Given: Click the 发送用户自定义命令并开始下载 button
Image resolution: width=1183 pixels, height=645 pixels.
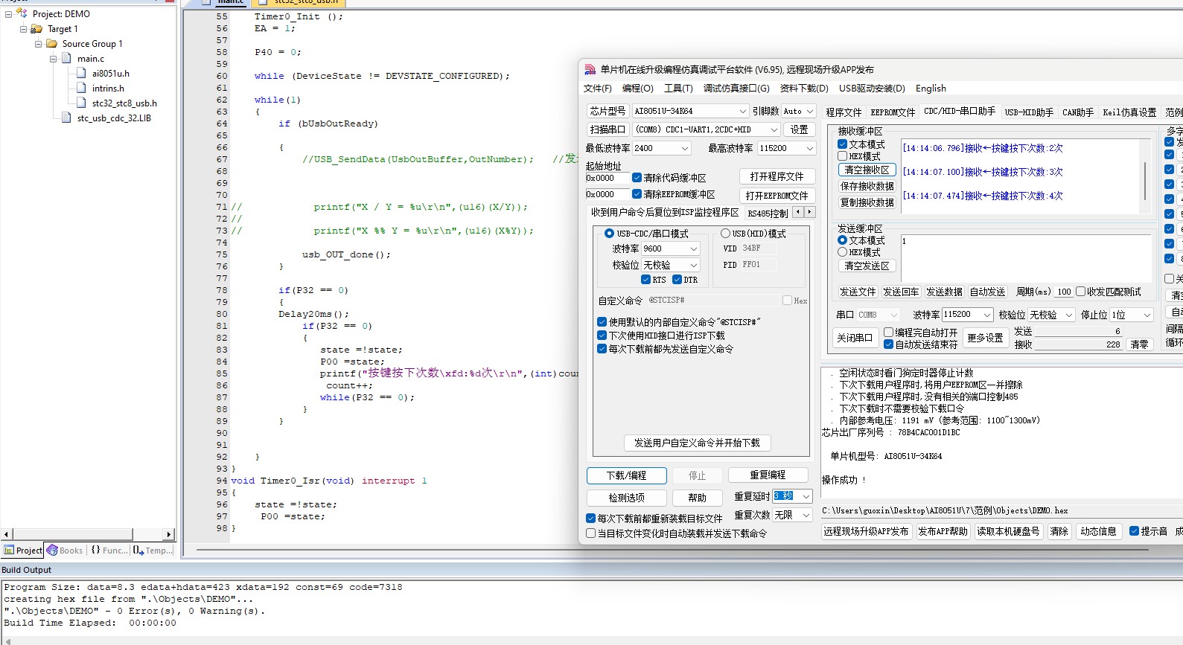Looking at the screenshot, I should click(697, 443).
